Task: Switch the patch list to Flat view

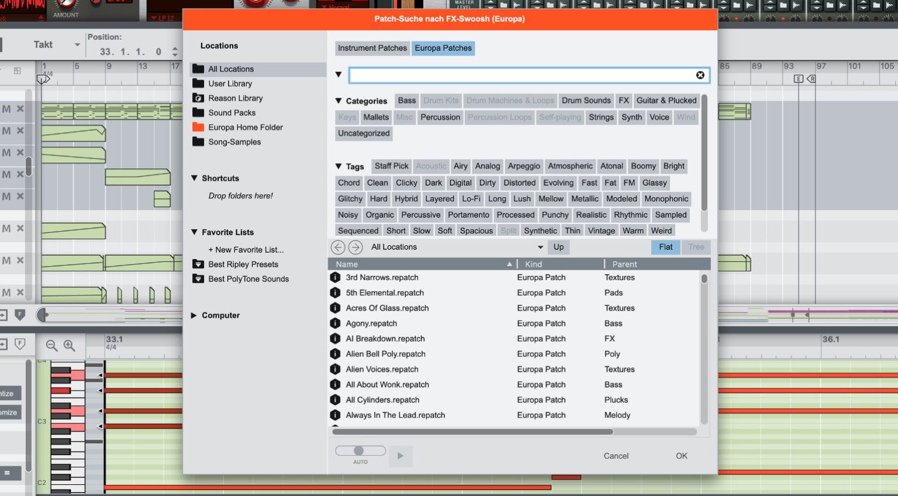Action: pos(665,247)
